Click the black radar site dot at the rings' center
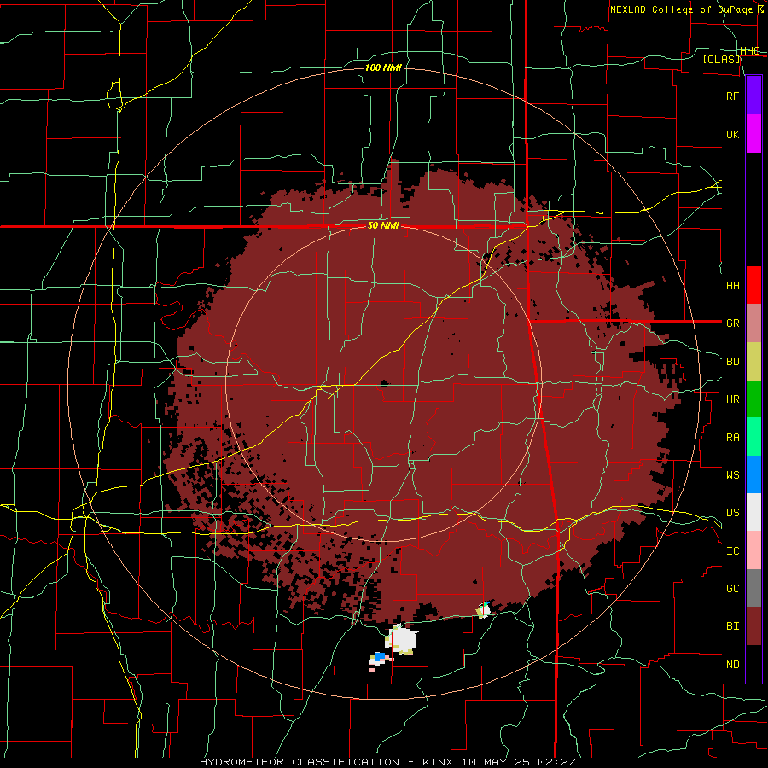Image resolution: width=768 pixels, height=768 pixels. [384, 383]
